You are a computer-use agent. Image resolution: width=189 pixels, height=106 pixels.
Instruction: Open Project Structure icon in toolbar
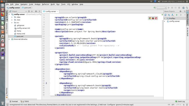[x=183, y=8]
